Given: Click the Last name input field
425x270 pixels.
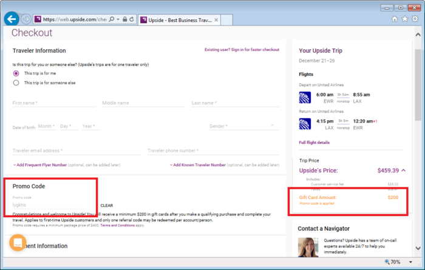Looking at the screenshot, I should [236, 103].
